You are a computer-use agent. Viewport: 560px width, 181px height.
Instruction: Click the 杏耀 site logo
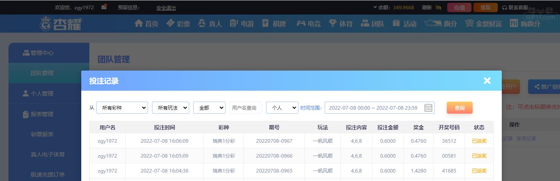pos(60,24)
